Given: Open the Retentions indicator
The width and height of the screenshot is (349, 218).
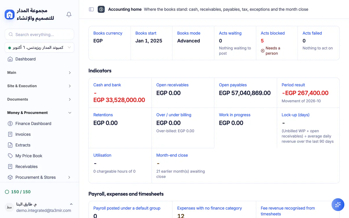Looking at the screenshot, I should (x=103, y=115).
